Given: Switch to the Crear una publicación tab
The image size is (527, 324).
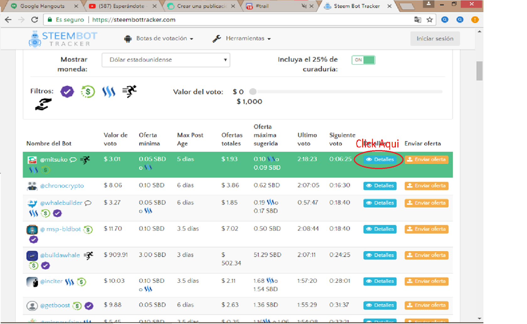Looking at the screenshot, I should point(200,6).
